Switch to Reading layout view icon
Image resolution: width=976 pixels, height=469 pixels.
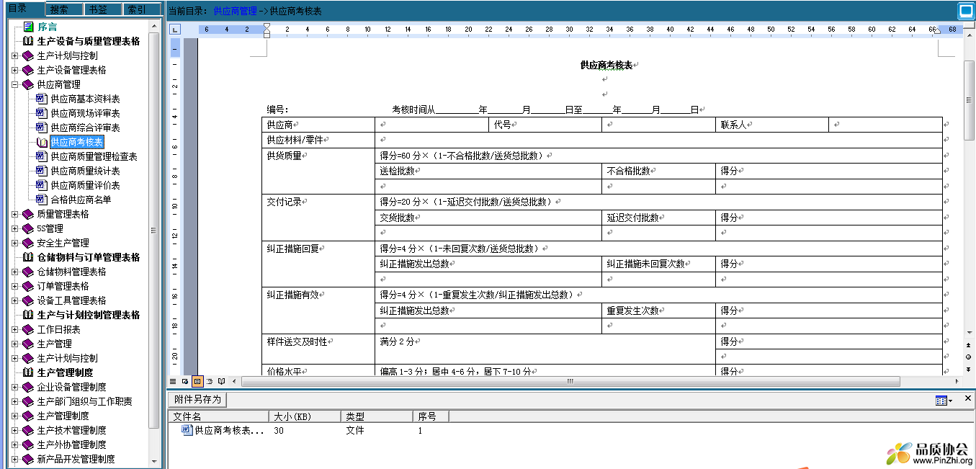tap(222, 381)
